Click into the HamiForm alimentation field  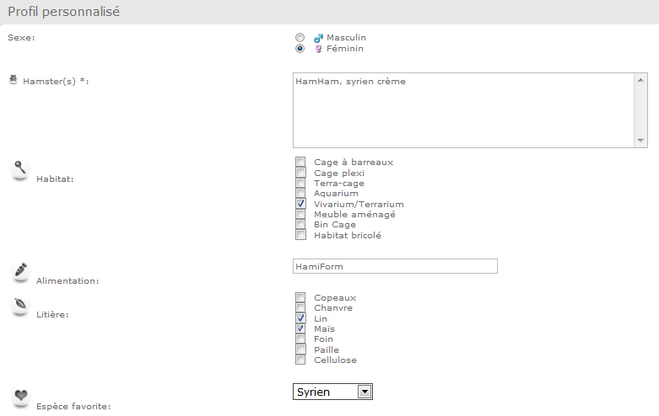click(395, 266)
